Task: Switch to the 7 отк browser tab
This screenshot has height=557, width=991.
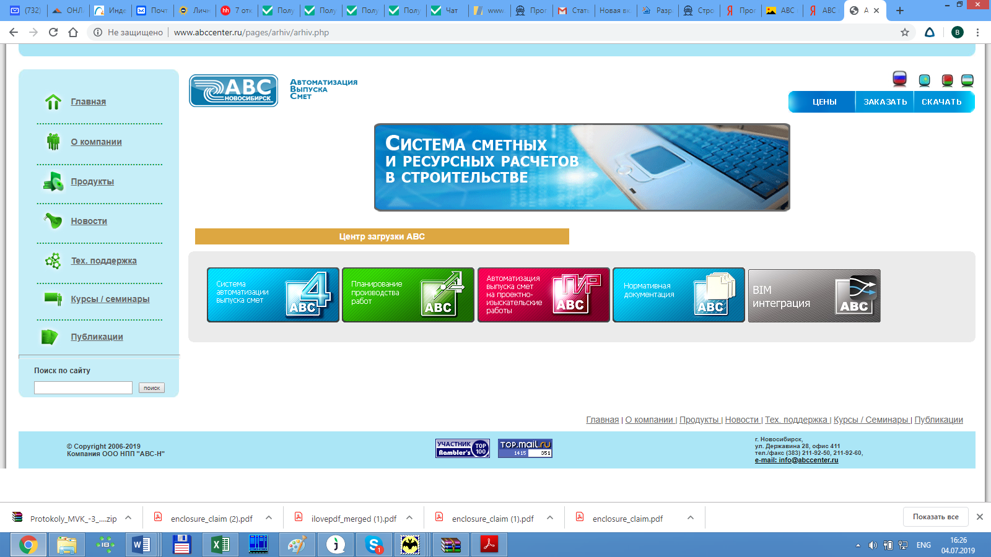Action: tap(236, 11)
